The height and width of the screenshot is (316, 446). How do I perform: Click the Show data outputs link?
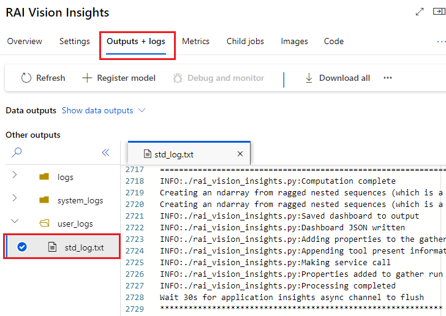click(x=97, y=110)
